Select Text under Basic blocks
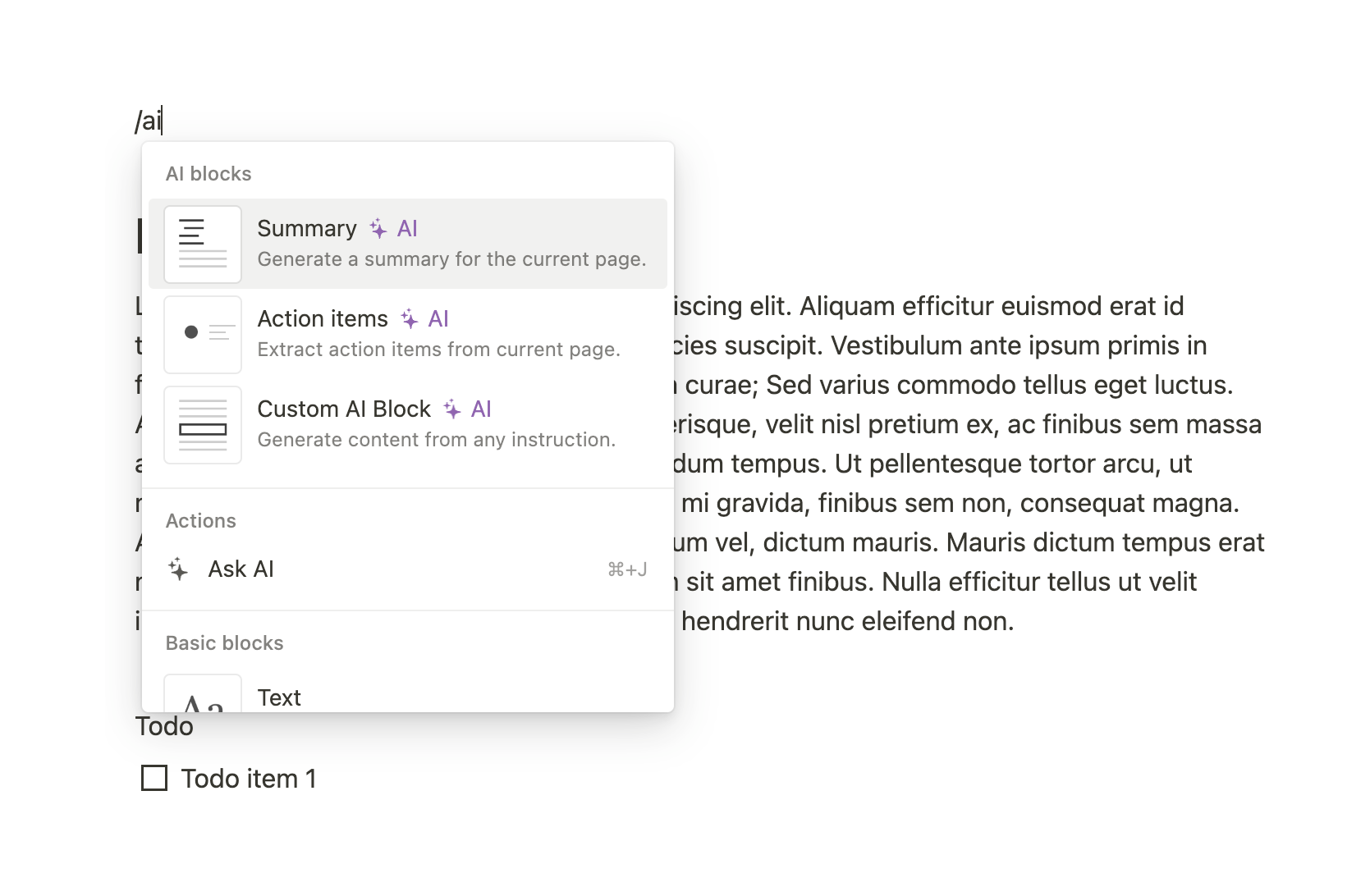Viewport: 1370px width, 896px height. point(279,697)
